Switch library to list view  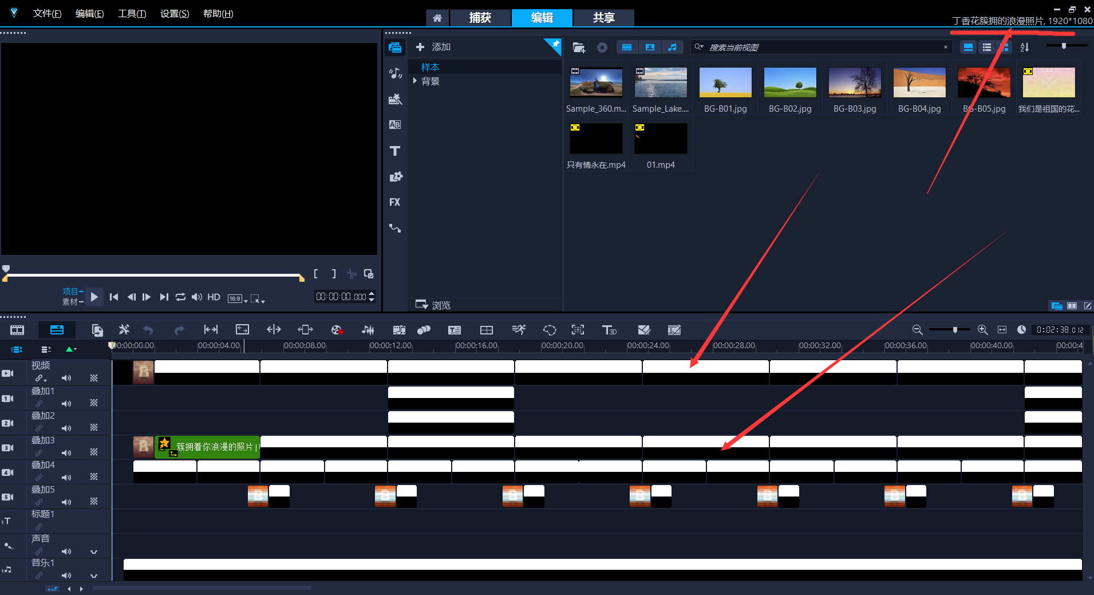pos(987,48)
